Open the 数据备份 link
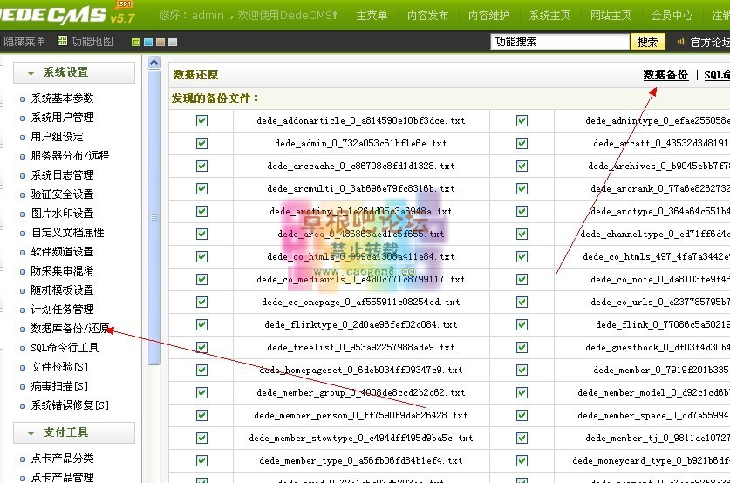The height and width of the screenshot is (483, 730). 665,75
